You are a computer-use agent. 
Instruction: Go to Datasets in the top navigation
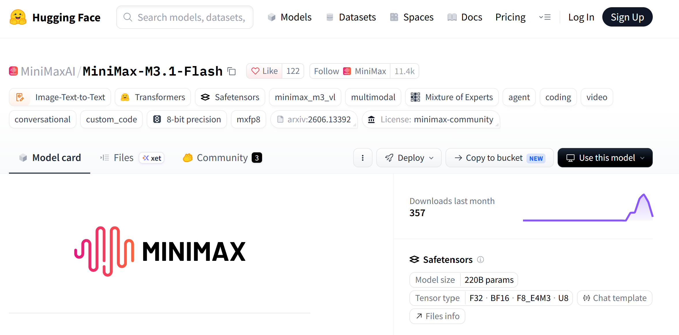coord(351,17)
